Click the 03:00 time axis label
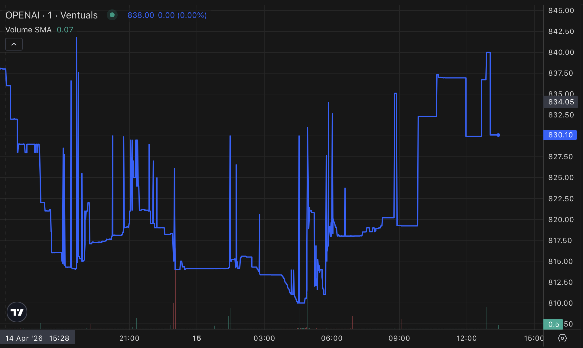583x348 pixels. pyautogui.click(x=264, y=338)
